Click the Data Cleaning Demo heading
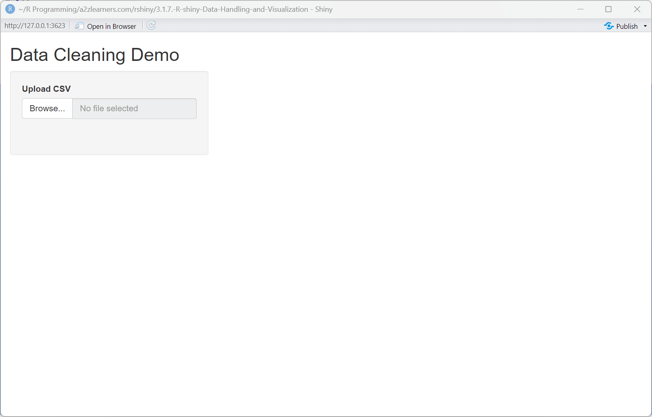 [x=94, y=55]
